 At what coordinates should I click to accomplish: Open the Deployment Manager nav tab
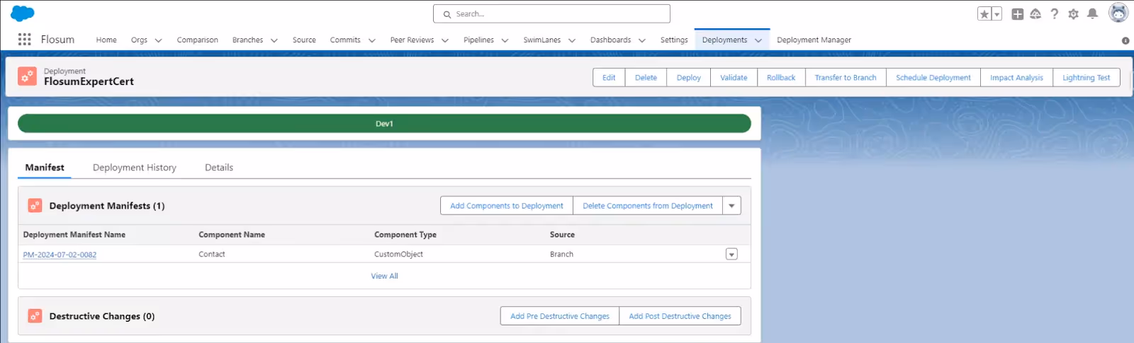(x=814, y=40)
